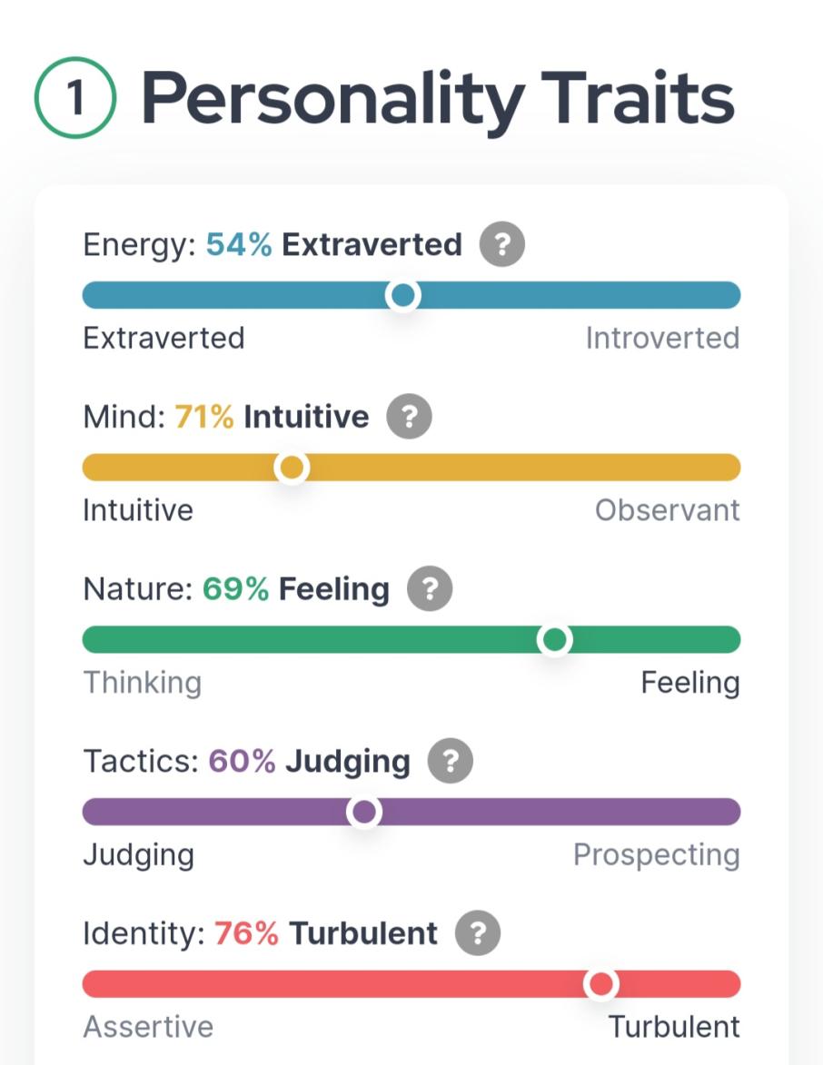Viewport: 823px width, 1065px height.
Task: Click the Introverted label under Energy bar
Action: tap(662, 338)
